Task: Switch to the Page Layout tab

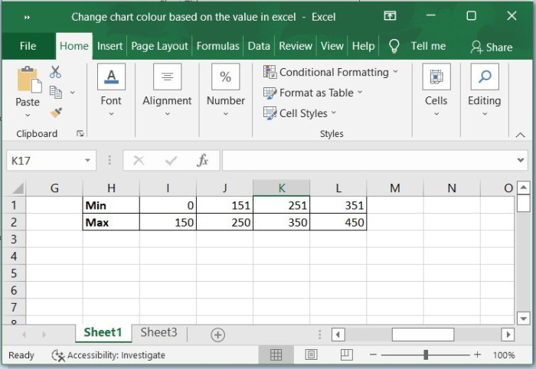Action: click(x=159, y=46)
